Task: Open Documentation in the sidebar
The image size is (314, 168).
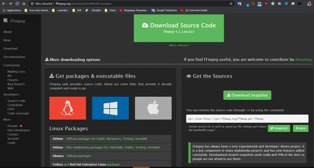Action: [x=14, y=57]
